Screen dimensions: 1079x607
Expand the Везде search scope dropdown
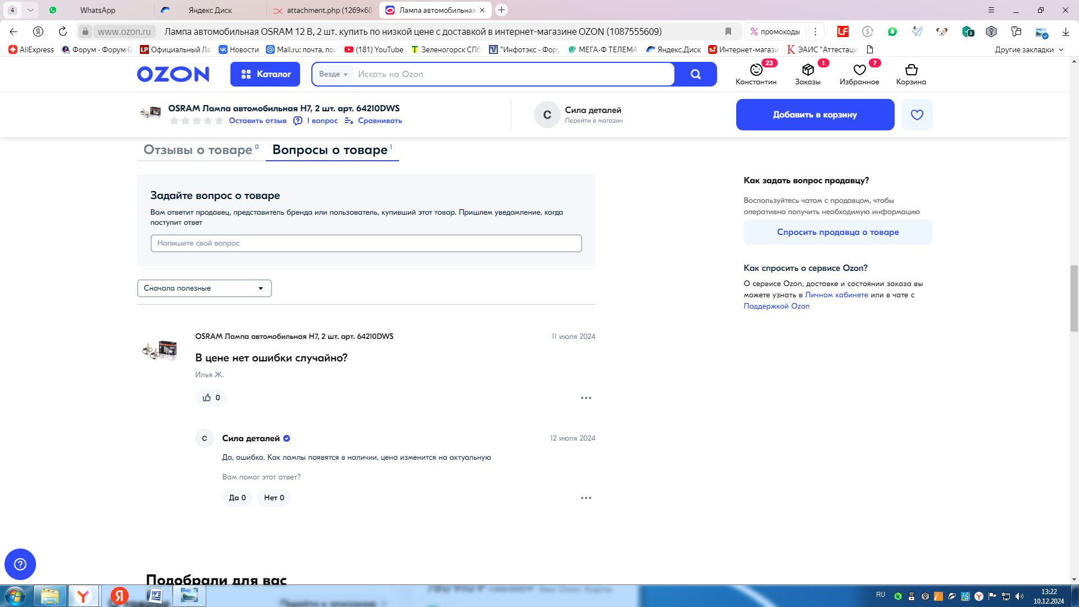(333, 74)
